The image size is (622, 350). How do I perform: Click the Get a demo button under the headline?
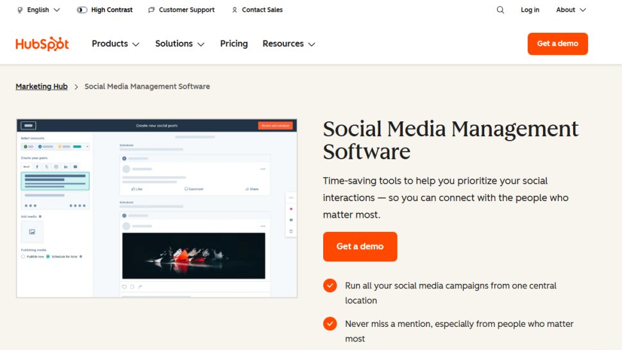tap(360, 247)
